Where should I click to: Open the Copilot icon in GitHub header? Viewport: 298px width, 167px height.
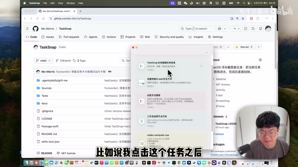pos(219,29)
